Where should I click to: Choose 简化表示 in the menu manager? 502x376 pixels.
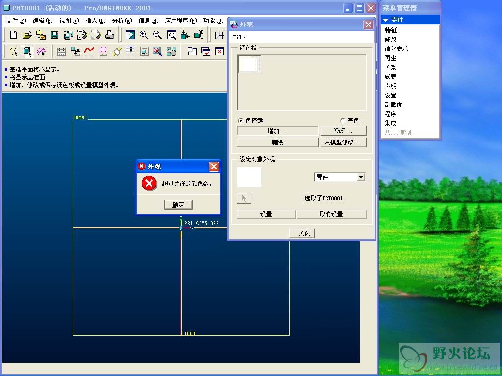coord(396,48)
